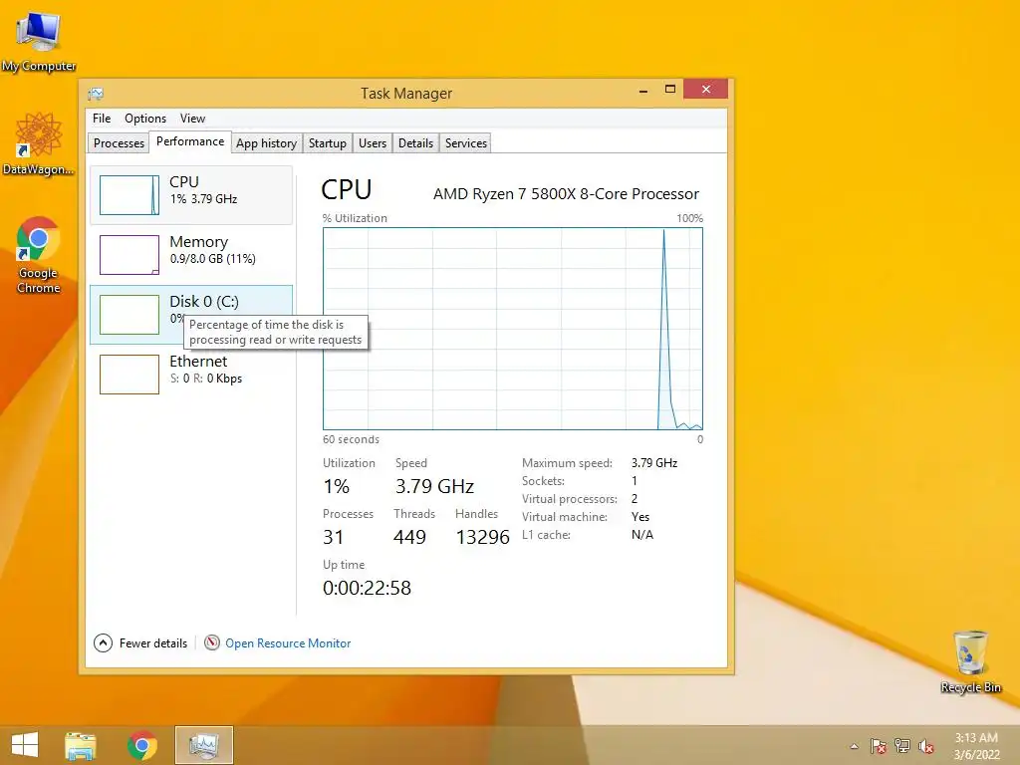Viewport: 1020px width, 765px height.
Task: Click the Processes count 31
Action: pos(333,537)
